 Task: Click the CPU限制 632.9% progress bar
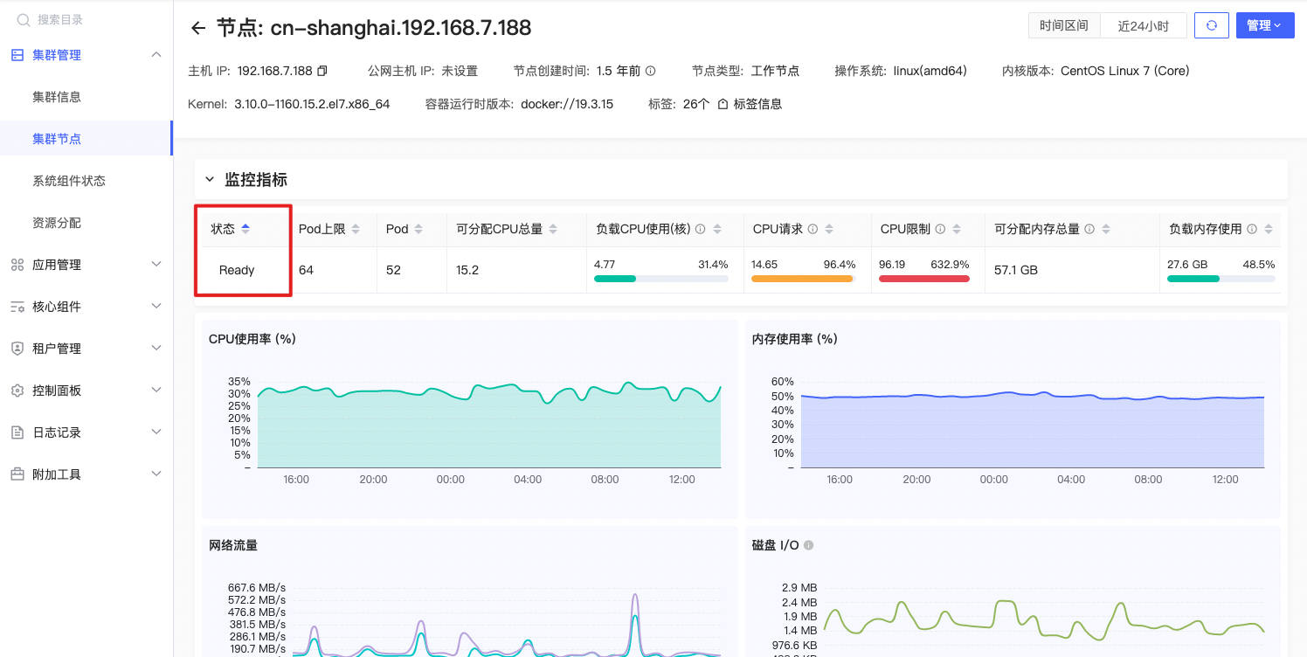tap(924, 279)
